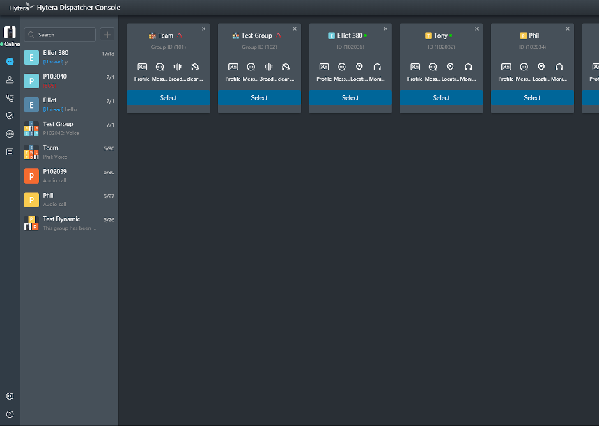
Task: Open the Settings gear icon
Action: coord(10,396)
